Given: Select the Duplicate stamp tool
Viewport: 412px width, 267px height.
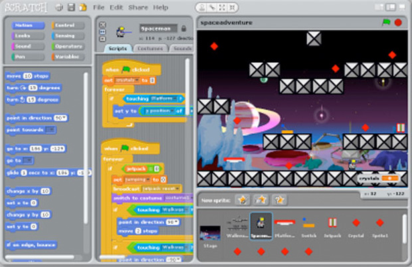Looking at the screenshot, I should (202, 7).
